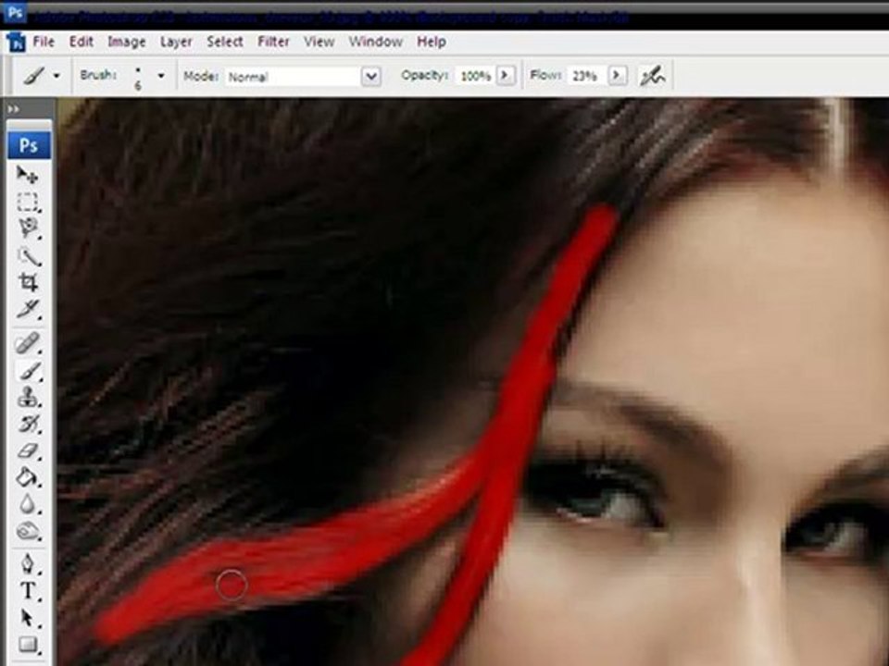Open the tool preset picker dropdown
889x666 pixels.
click(56, 75)
